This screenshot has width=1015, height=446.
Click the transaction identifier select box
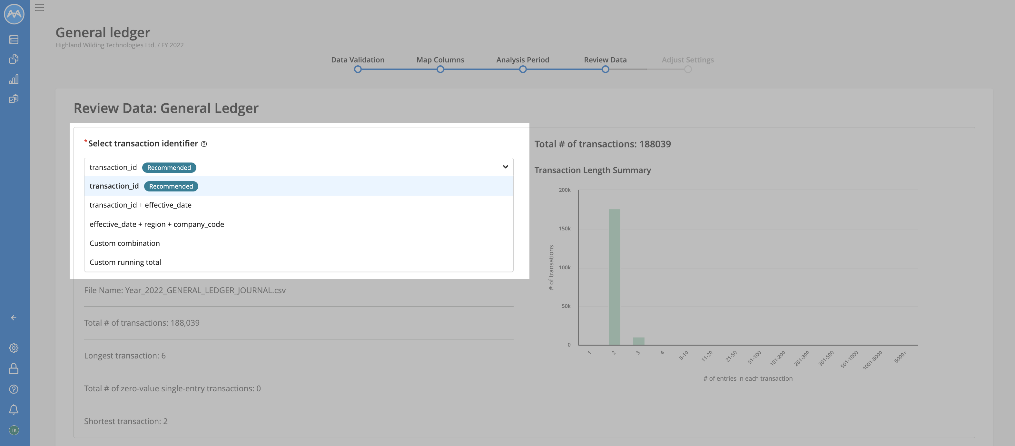299,167
